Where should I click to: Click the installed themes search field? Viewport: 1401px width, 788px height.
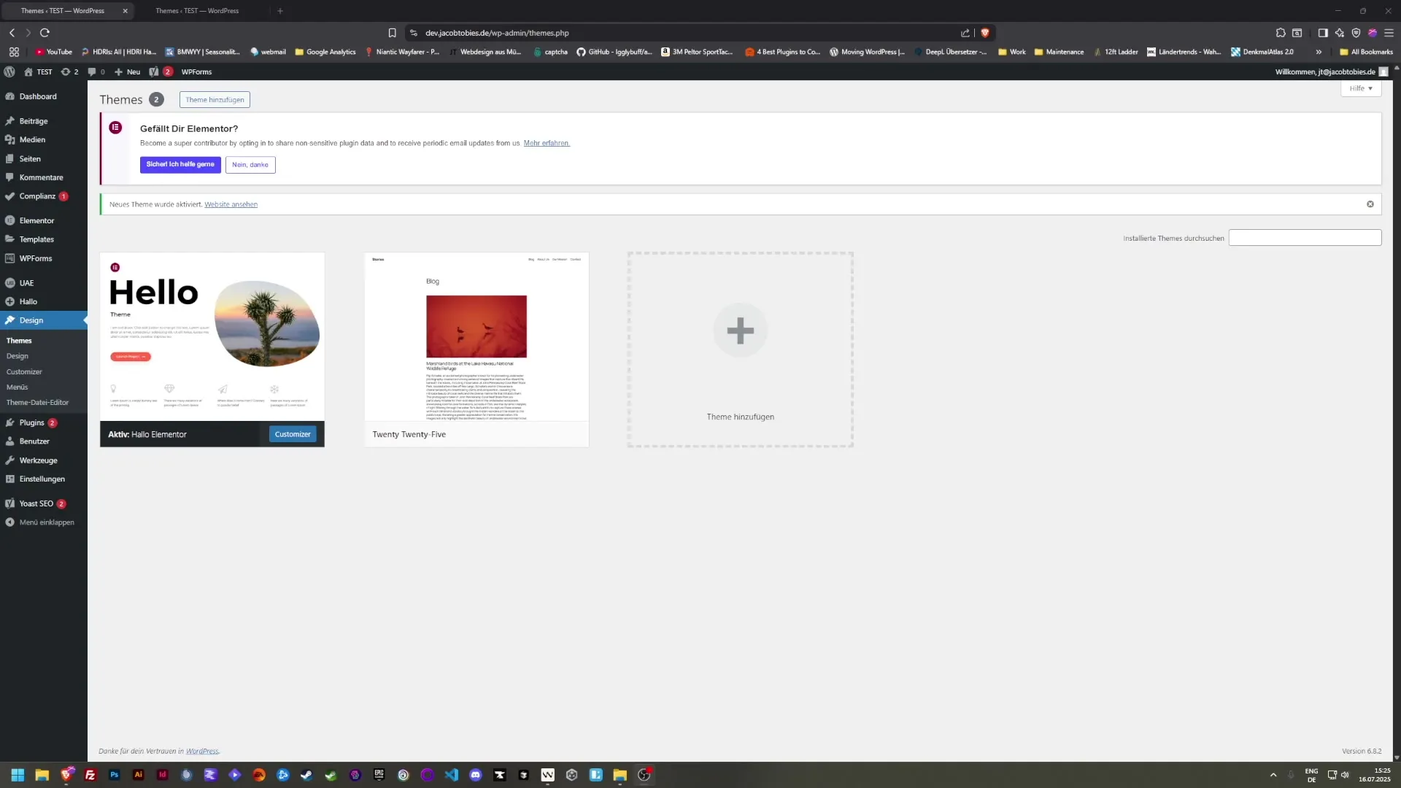click(1305, 238)
